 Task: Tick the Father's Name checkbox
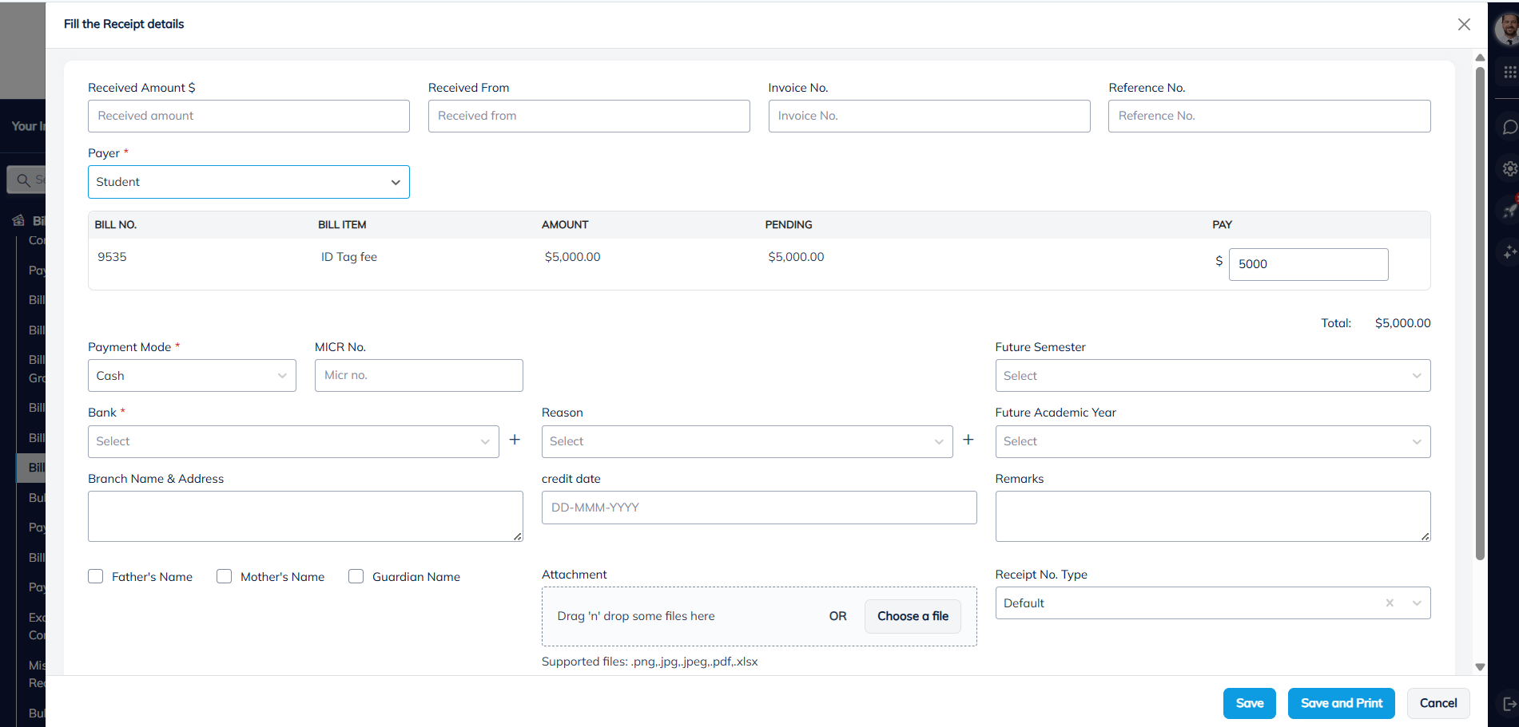pos(96,577)
